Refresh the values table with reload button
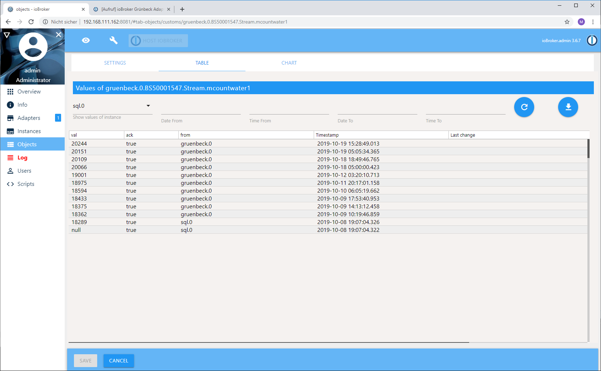 coord(524,107)
